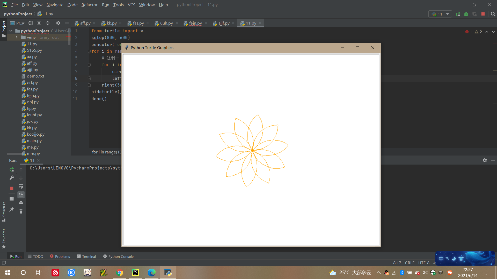Switch to the kk.py editor tab
Viewport: 497px width, 279px height.
(x=112, y=23)
